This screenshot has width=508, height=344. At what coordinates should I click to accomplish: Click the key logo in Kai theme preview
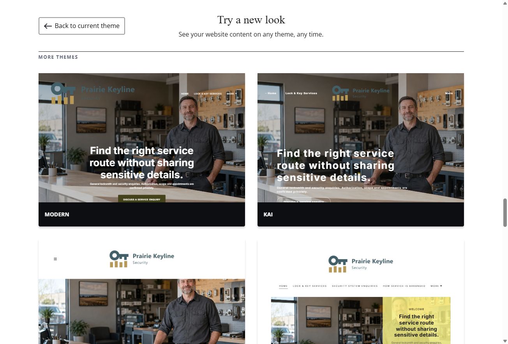coord(340,93)
